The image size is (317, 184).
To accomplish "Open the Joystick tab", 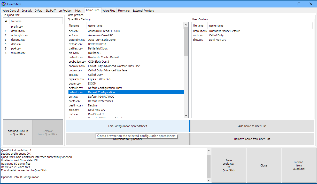I will tap(27, 11).
